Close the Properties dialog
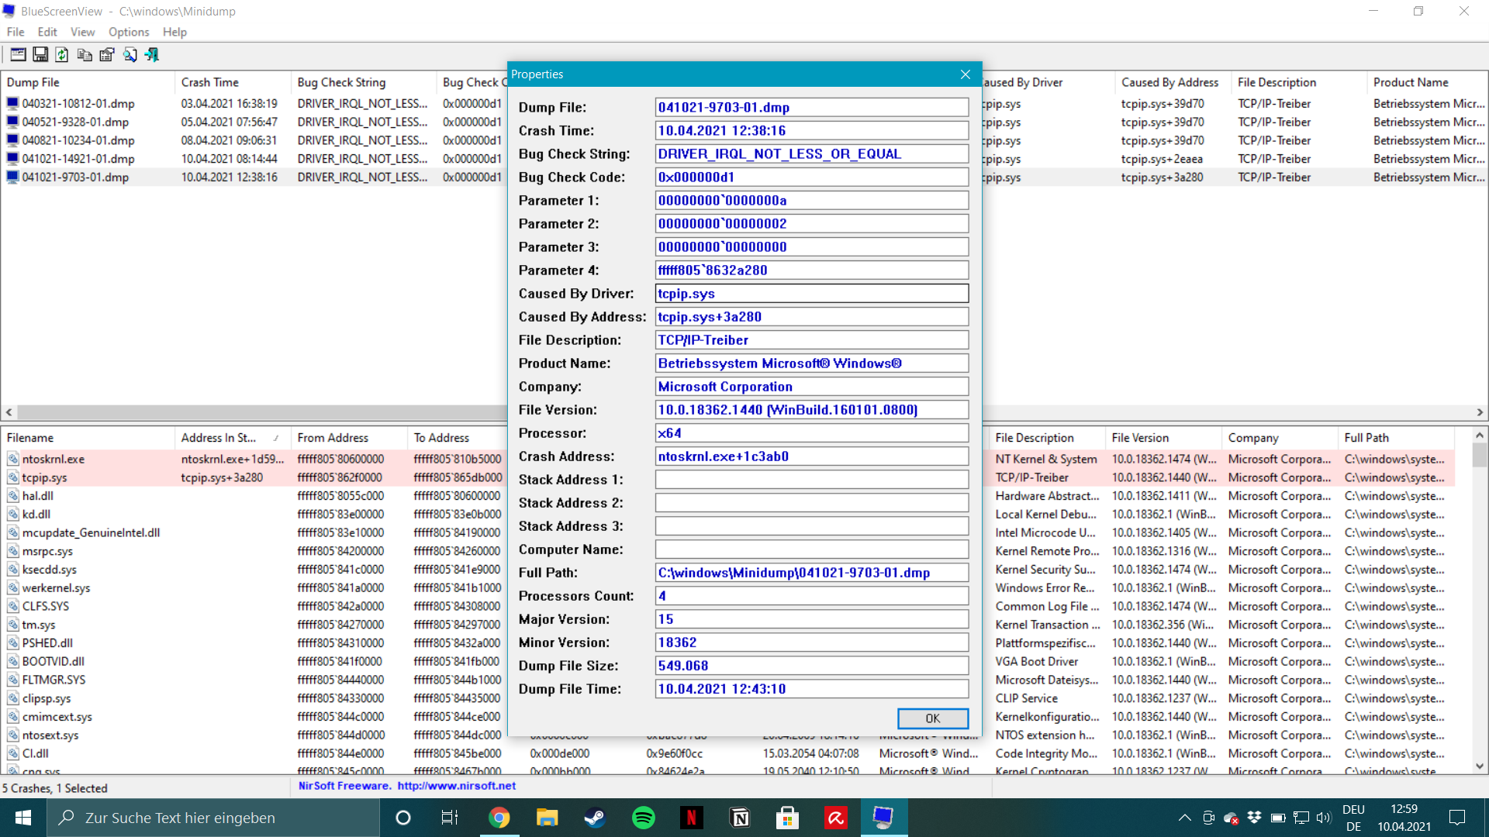 tap(966, 74)
